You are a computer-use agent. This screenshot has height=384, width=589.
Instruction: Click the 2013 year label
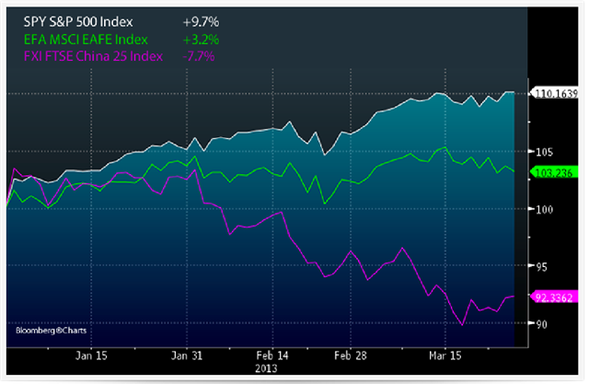(x=266, y=368)
